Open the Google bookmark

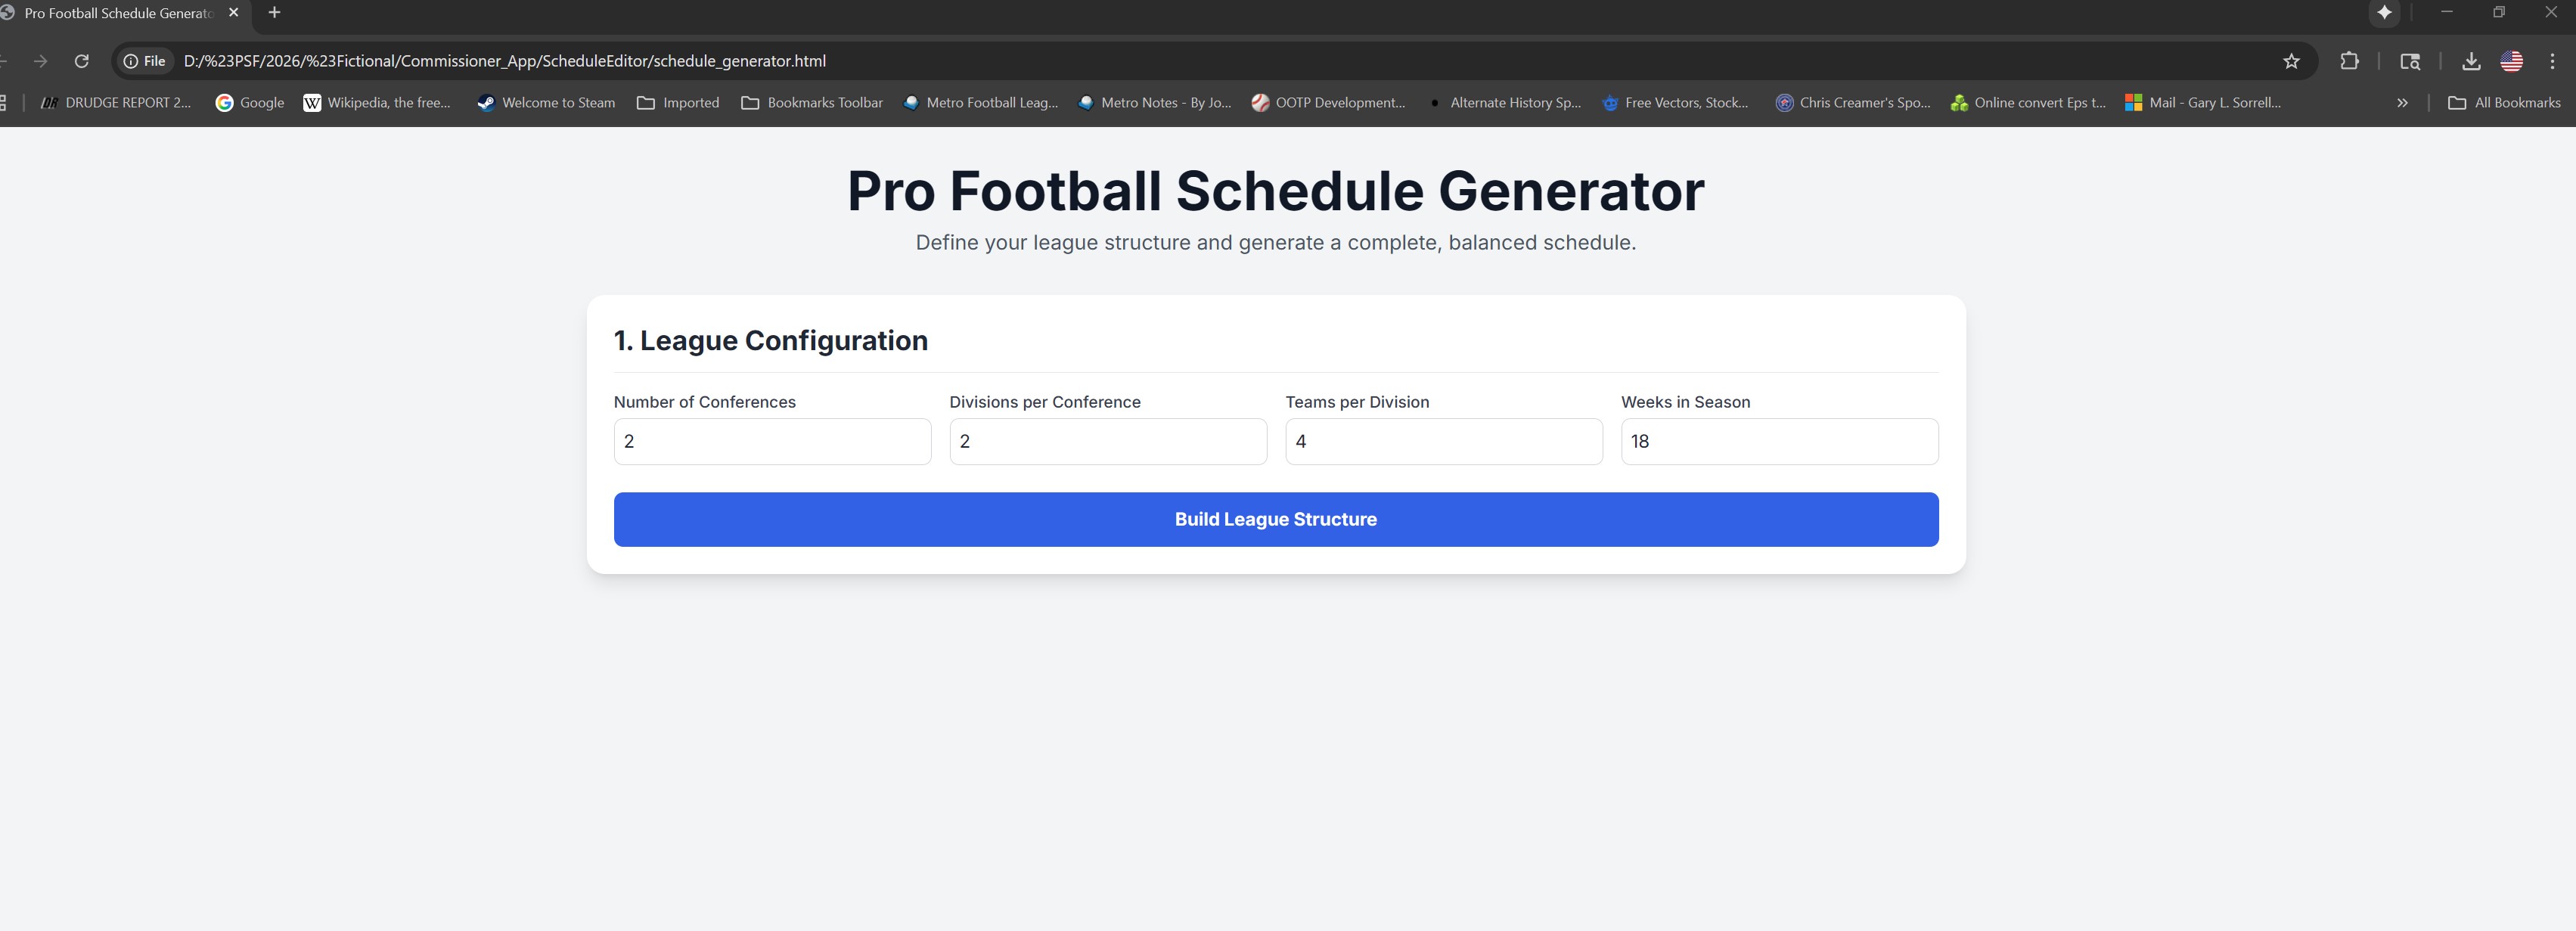250,102
